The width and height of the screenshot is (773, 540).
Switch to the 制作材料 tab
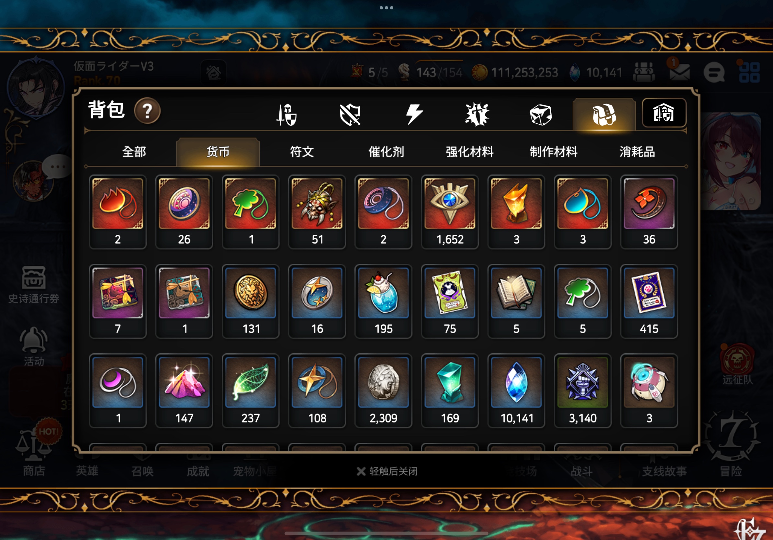554,152
